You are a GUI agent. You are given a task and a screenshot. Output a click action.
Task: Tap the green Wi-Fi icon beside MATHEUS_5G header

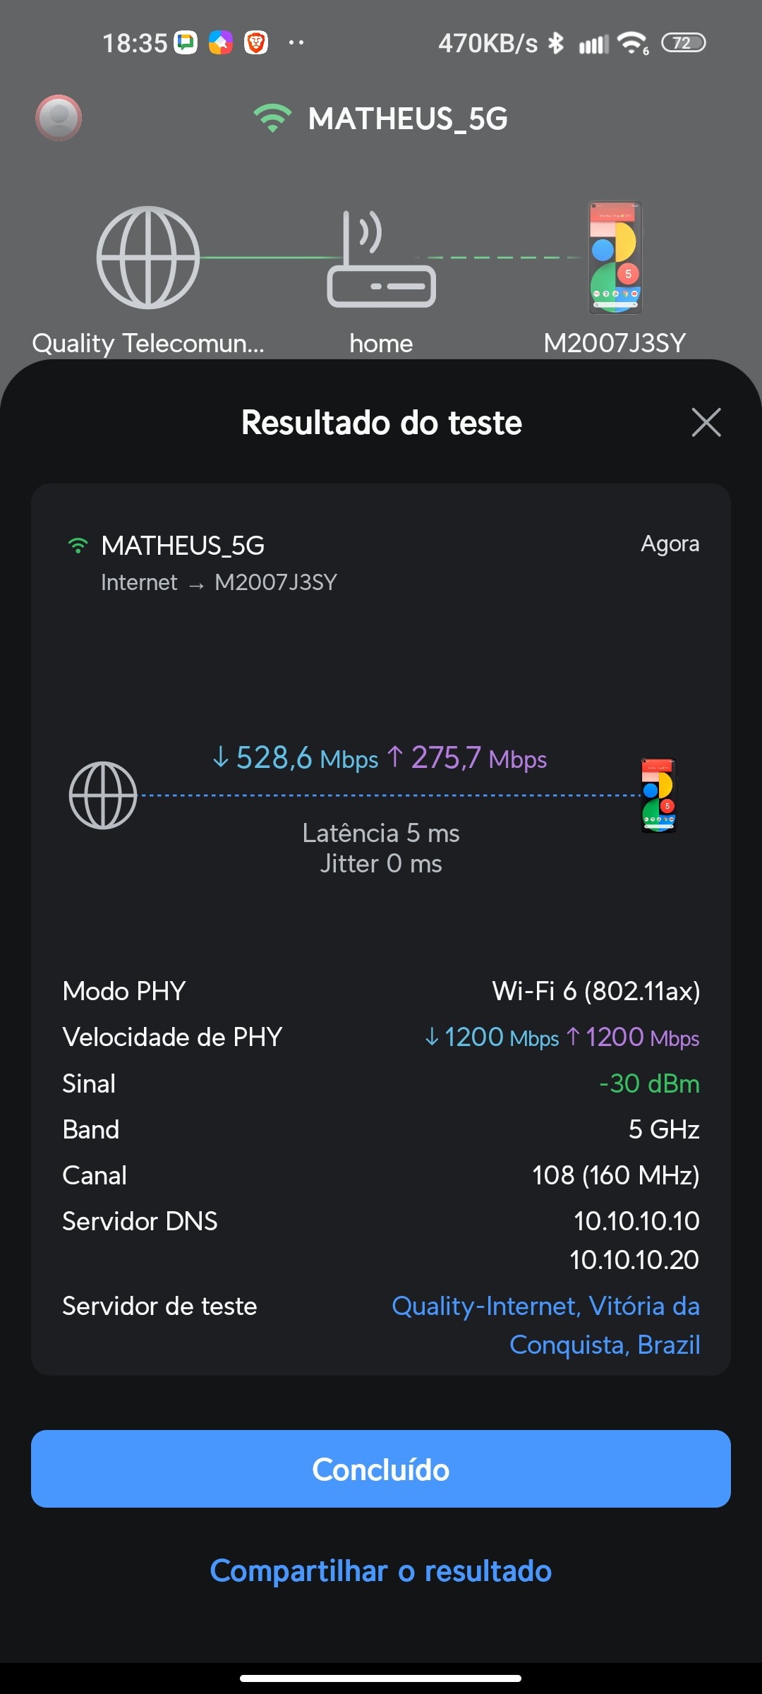272,119
